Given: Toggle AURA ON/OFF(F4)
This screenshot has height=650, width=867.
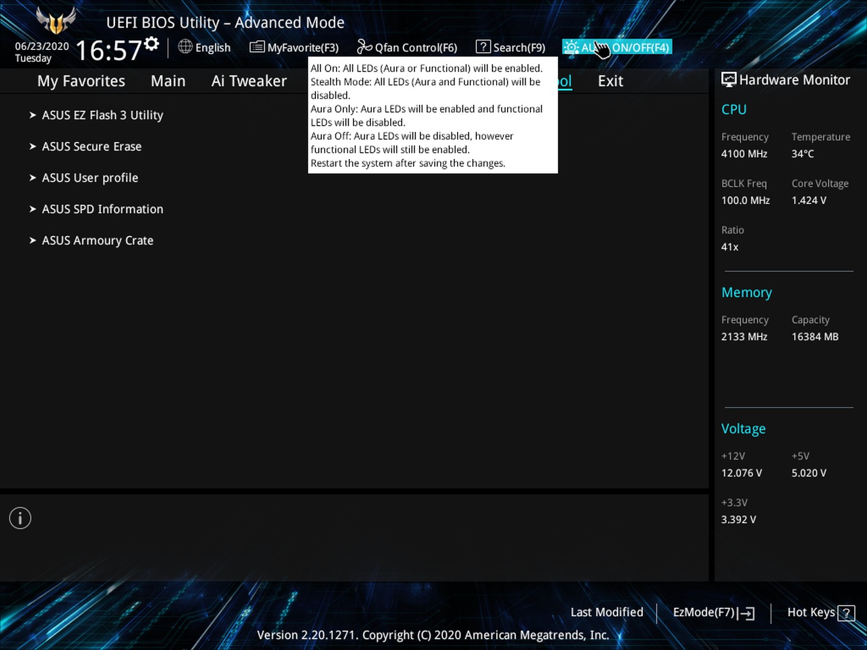Looking at the screenshot, I should 617,47.
